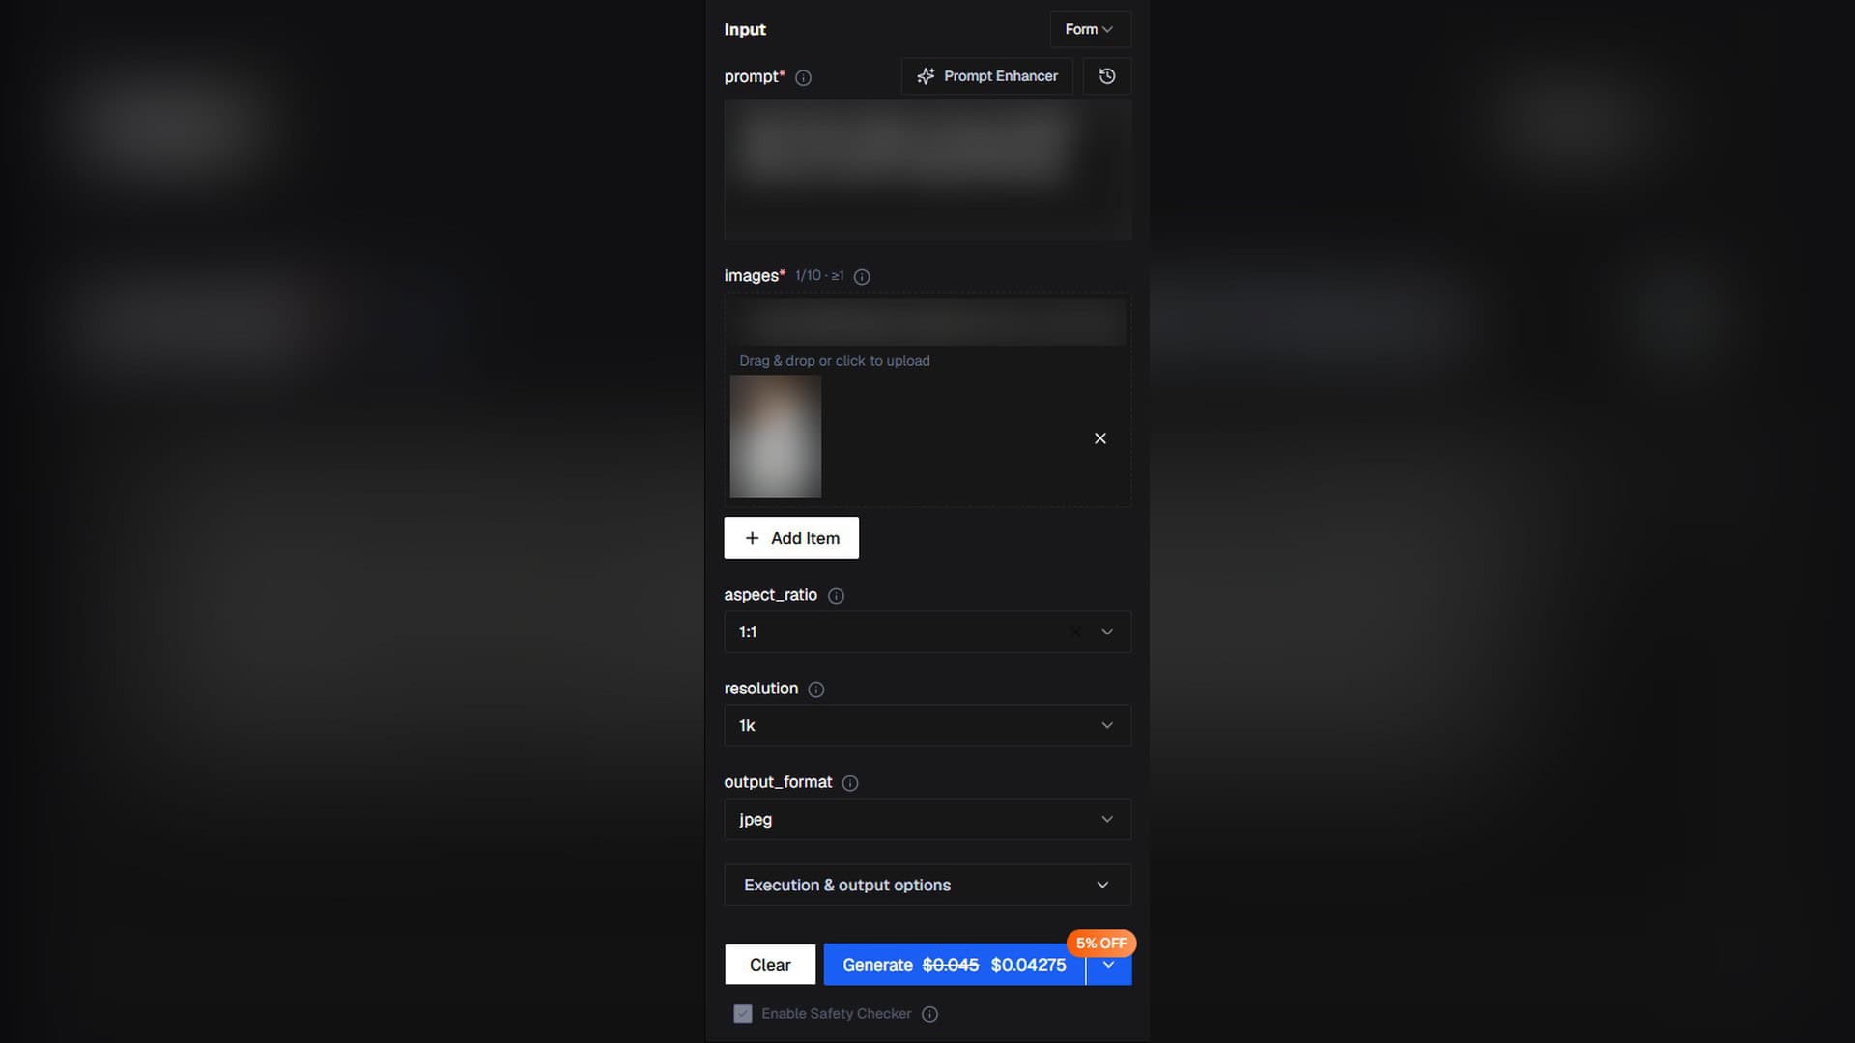Click the uploaded image thumbnail
The width and height of the screenshot is (1855, 1043).
[x=776, y=437]
